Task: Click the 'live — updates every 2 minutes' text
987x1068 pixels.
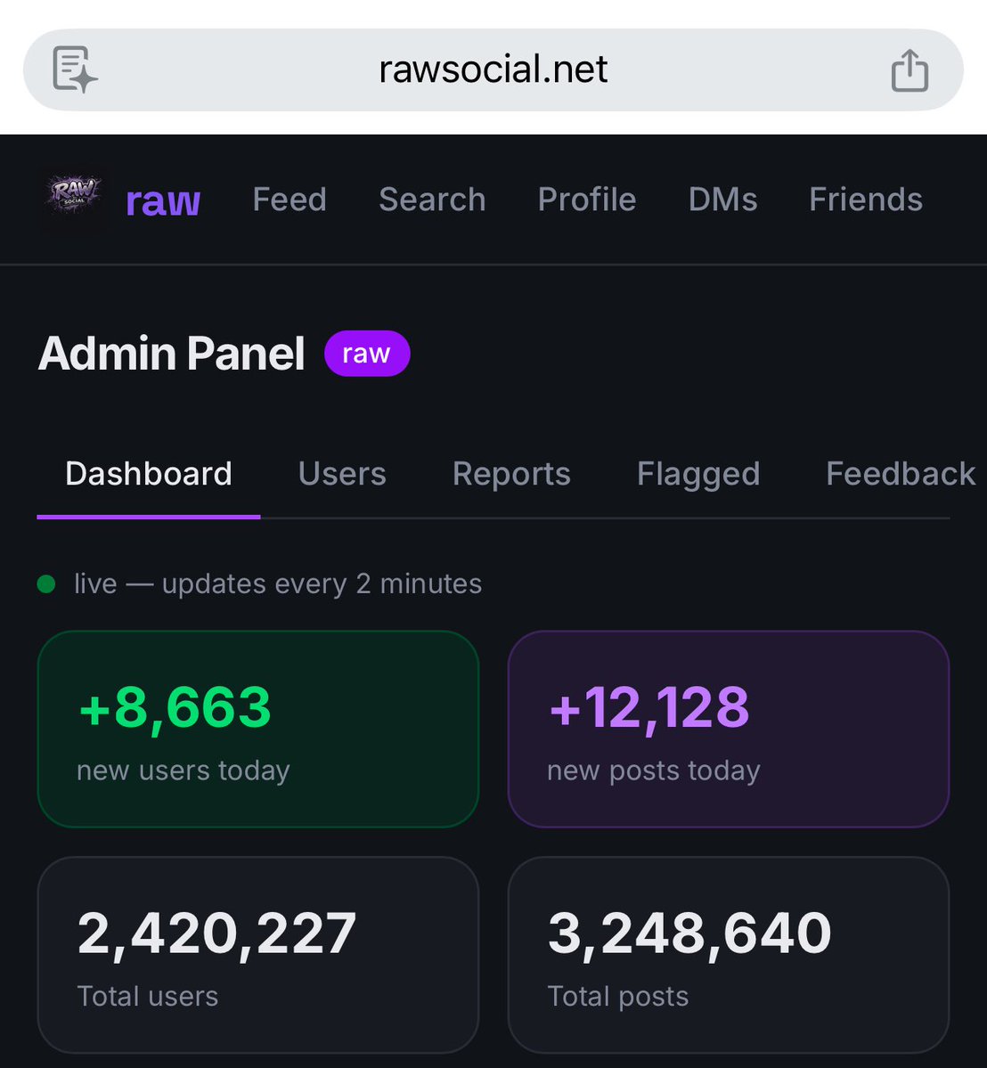Action: click(278, 584)
